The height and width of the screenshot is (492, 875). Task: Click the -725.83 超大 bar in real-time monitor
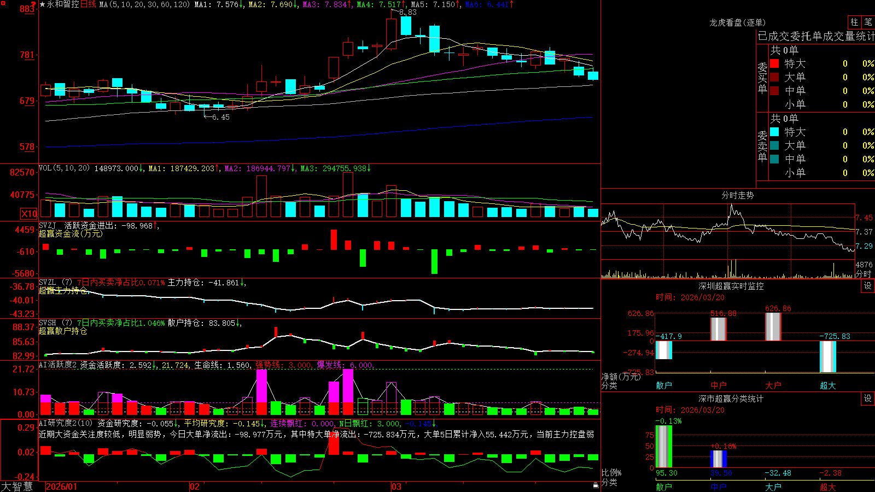click(828, 356)
